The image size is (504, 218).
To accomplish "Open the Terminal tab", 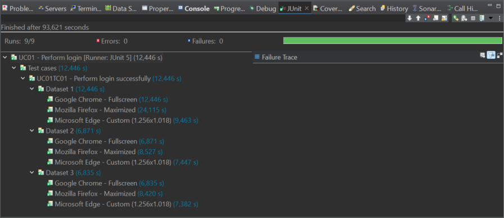I will click(x=85, y=8).
